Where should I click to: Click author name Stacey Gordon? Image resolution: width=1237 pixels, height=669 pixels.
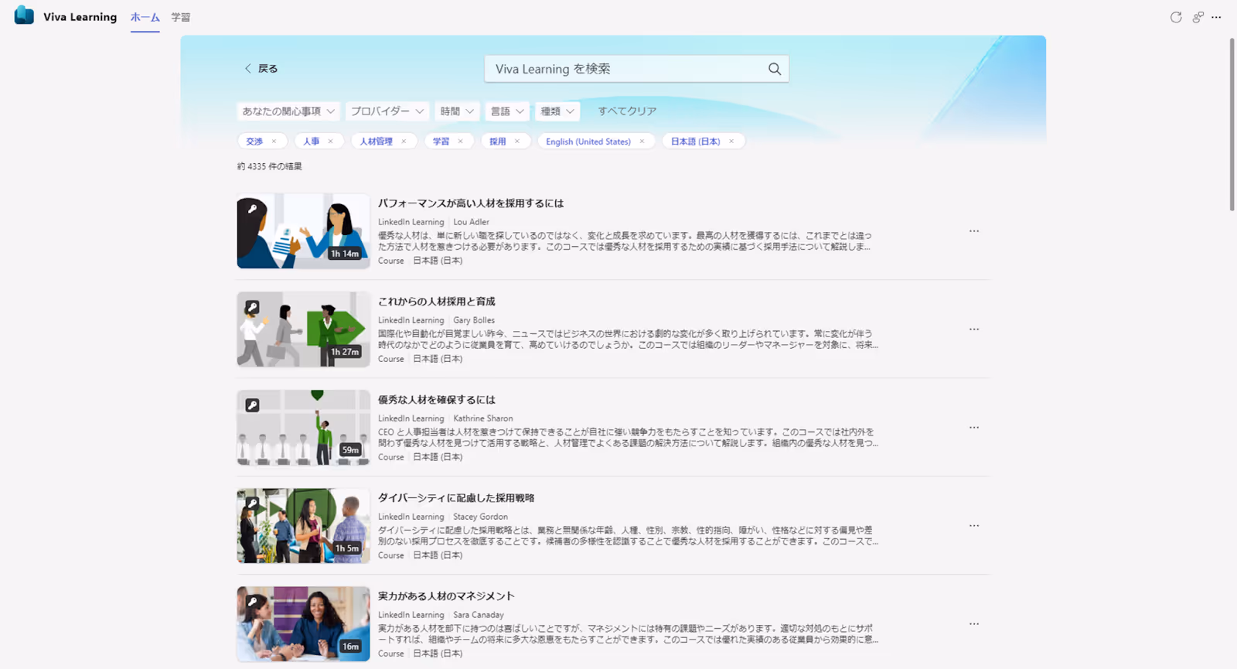480,517
